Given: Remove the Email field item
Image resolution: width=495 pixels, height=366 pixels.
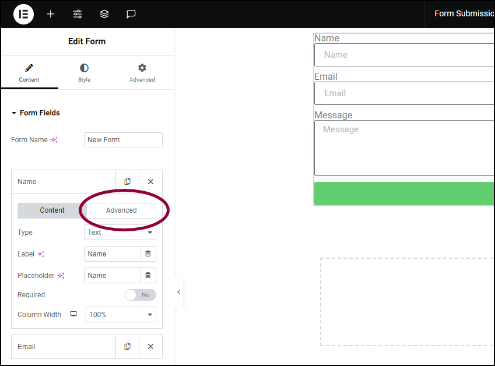Looking at the screenshot, I should pyautogui.click(x=150, y=346).
